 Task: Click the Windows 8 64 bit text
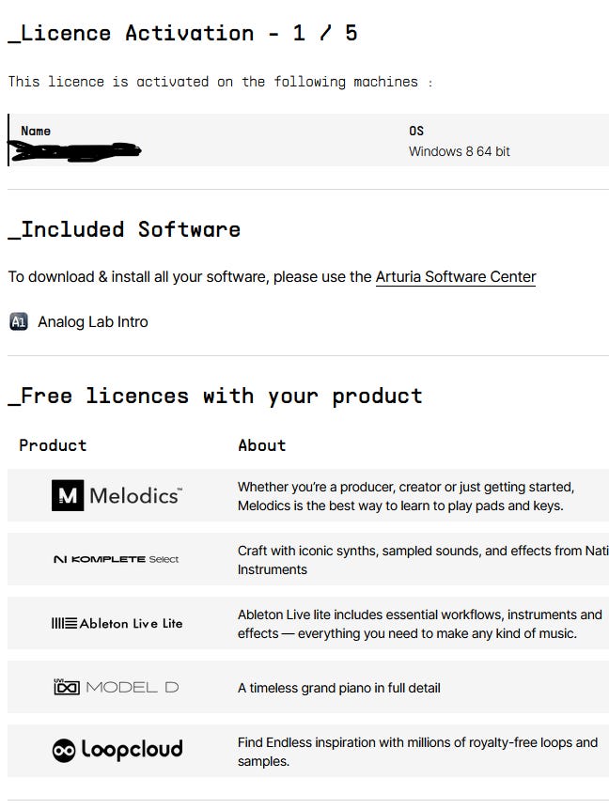[x=460, y=151]
